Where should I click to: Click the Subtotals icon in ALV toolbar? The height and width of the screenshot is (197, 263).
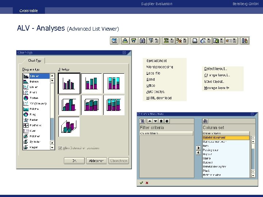pyautogui.click(x=179, y=41)
